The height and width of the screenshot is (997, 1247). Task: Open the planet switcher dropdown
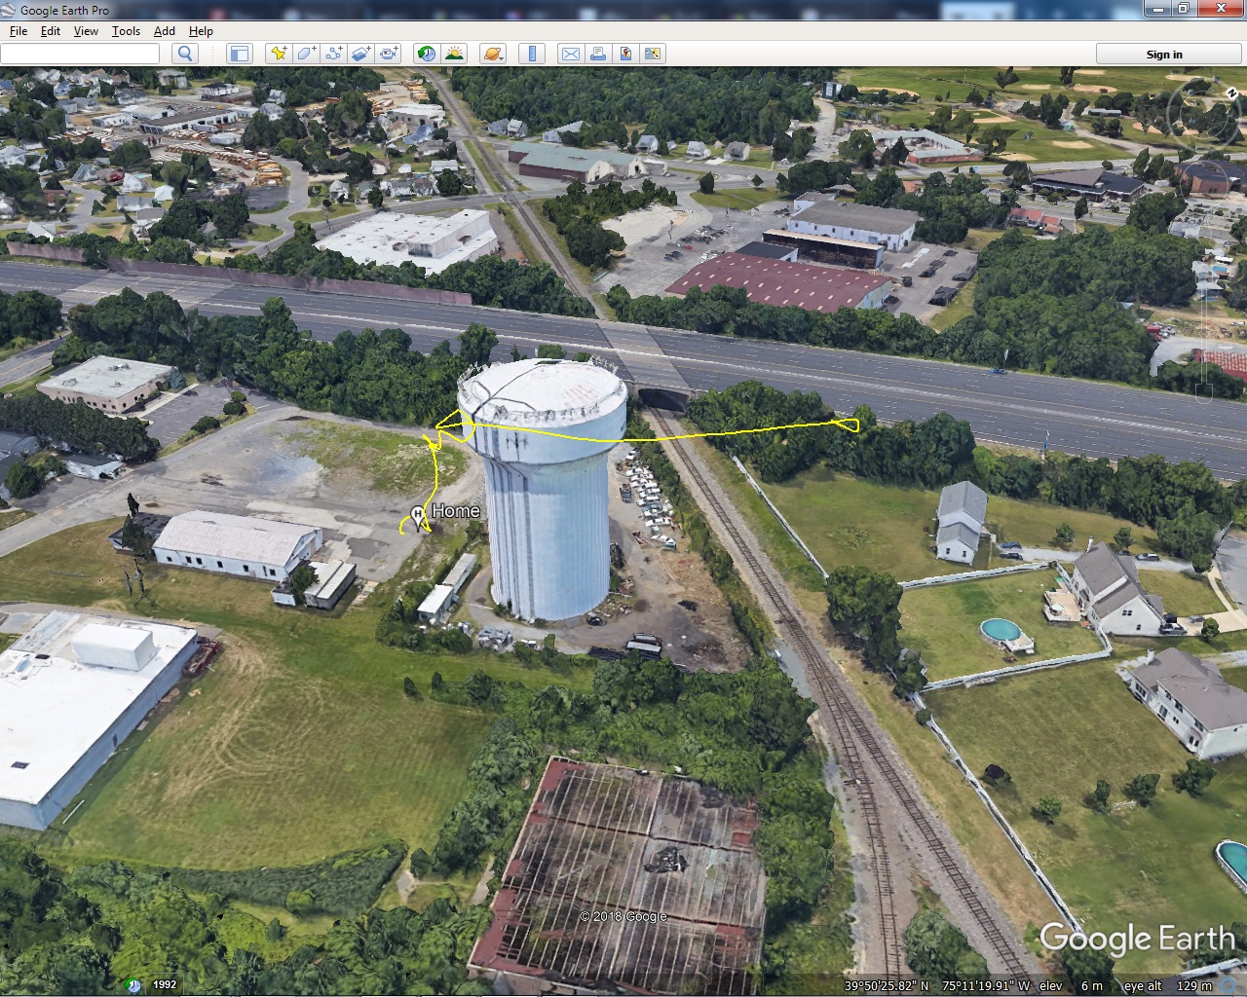pyautogui.click(x=493, y=54)
